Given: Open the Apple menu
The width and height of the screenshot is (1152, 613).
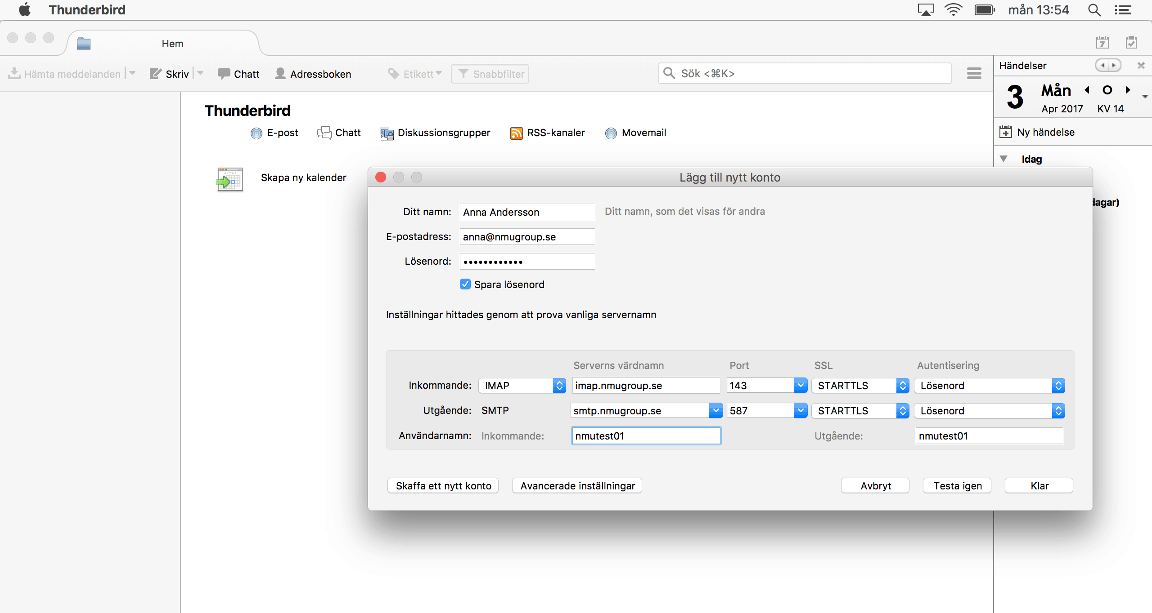Looking at the screenshot, I should tap(25, 9).
